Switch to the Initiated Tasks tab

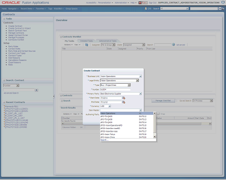87,41
